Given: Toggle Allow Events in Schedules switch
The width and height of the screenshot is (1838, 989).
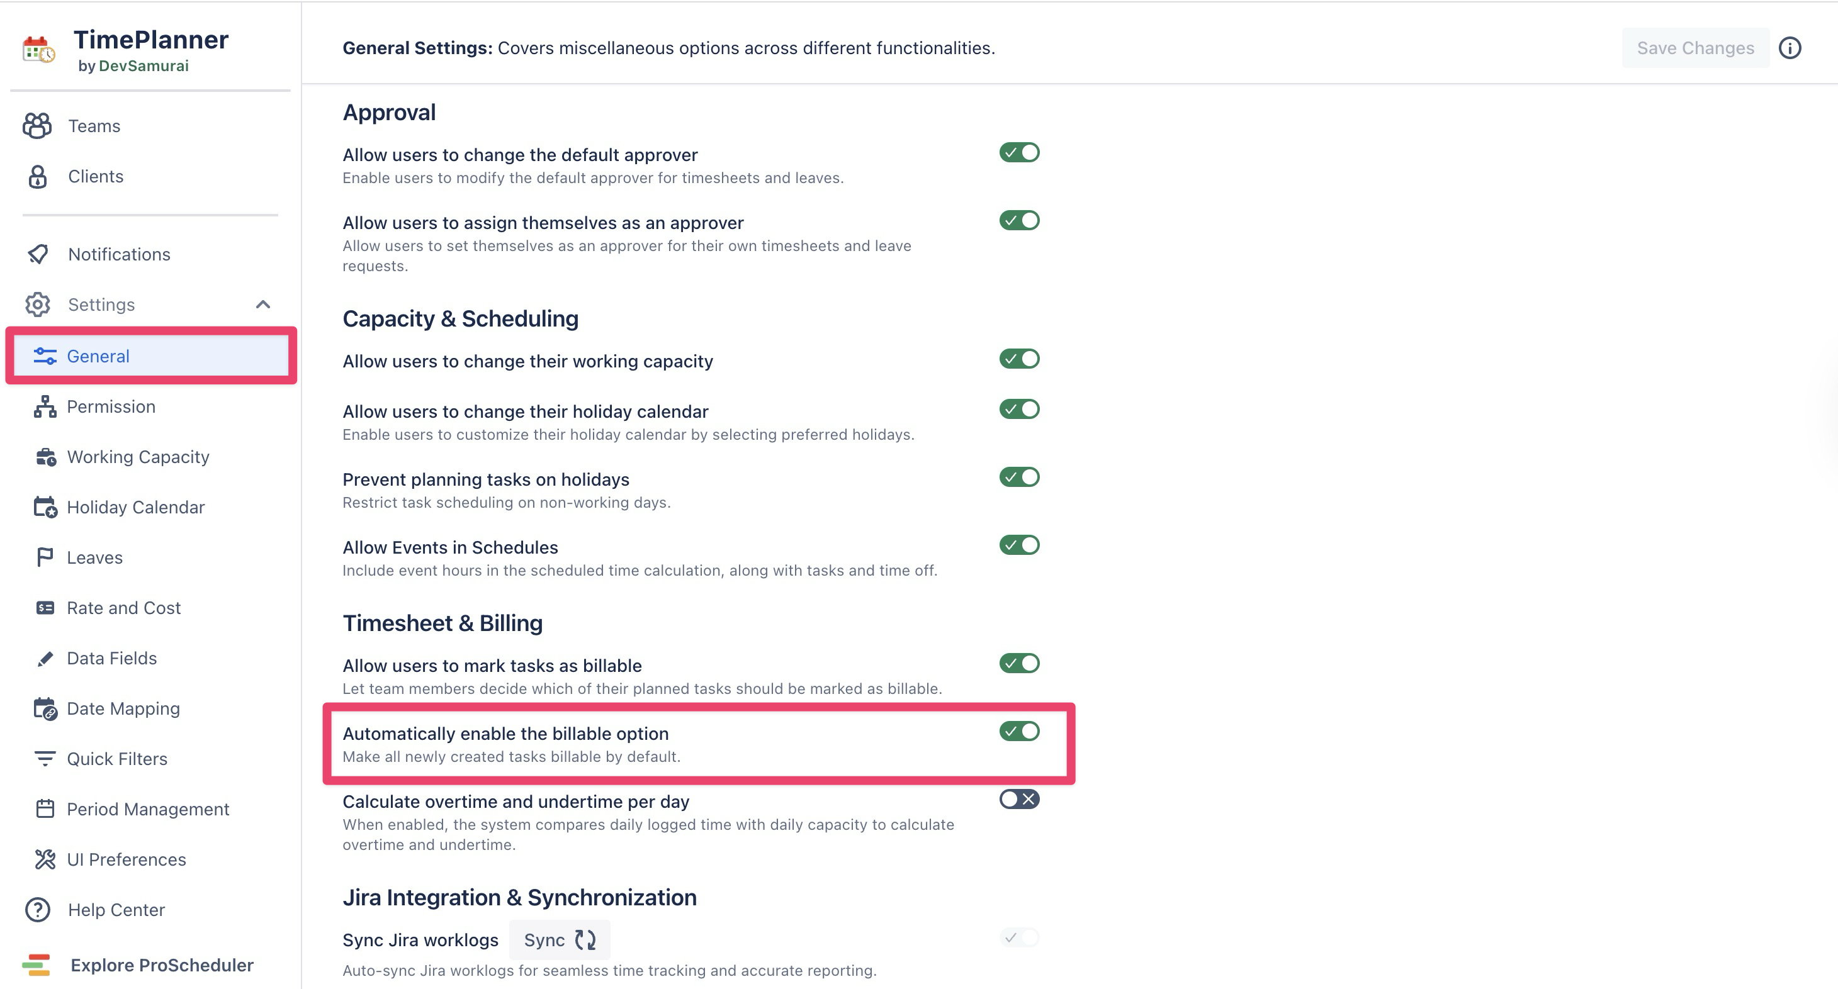Looking at the screenshot, I should (1019, 545).
